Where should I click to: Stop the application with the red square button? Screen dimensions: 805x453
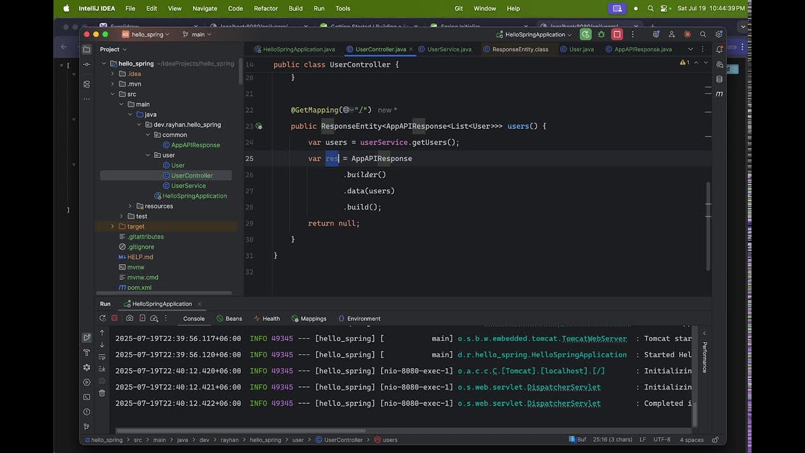(618, 35)
